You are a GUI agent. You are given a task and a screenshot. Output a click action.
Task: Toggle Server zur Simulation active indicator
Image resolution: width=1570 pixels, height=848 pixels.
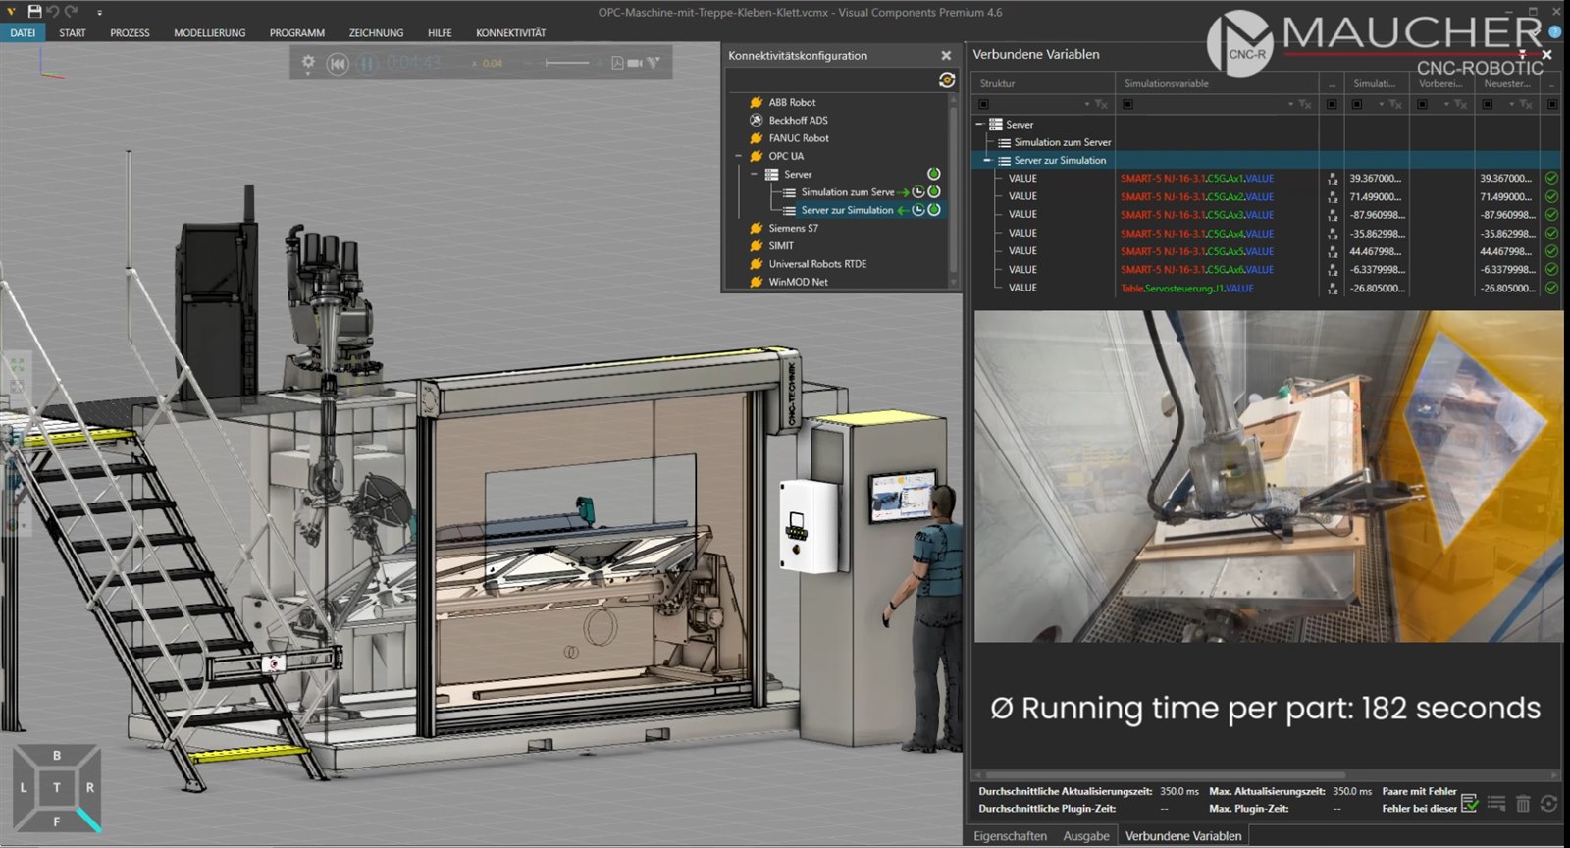tap(934, 210)
